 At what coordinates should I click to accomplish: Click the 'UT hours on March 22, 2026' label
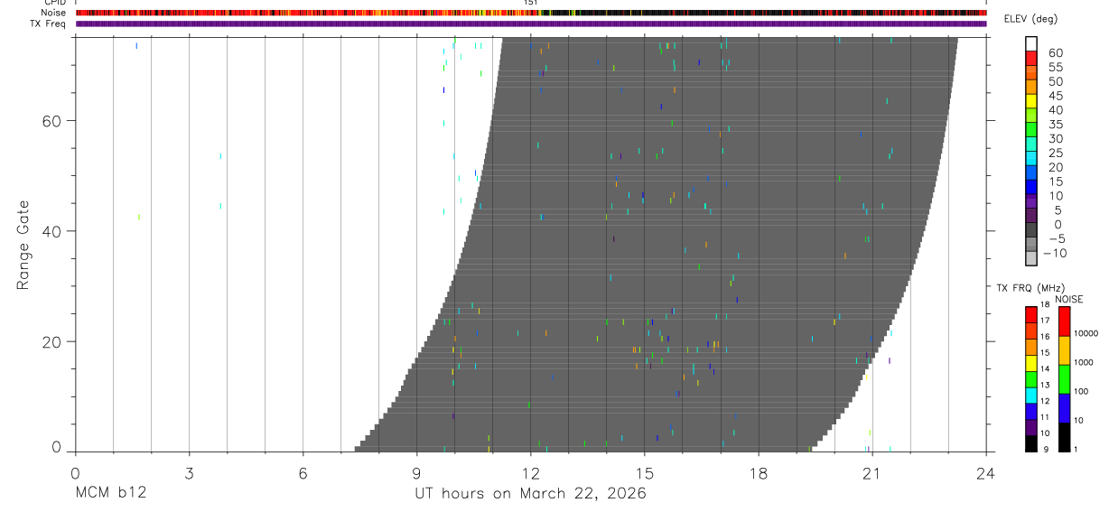530,494
